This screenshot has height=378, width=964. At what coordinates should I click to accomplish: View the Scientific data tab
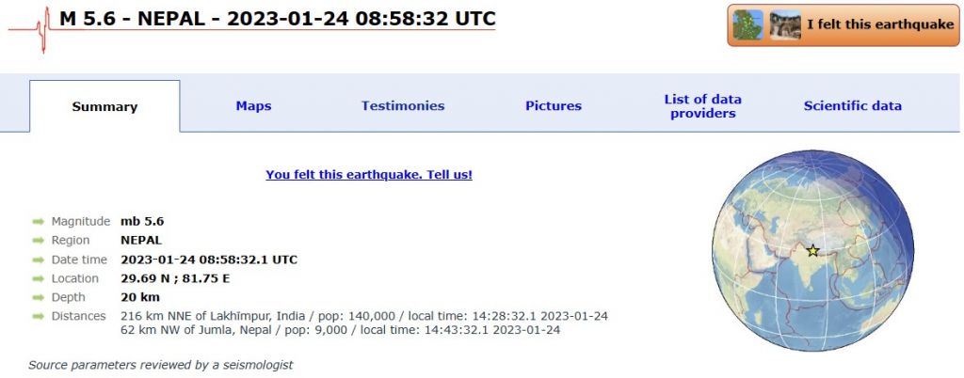[852, 106]
